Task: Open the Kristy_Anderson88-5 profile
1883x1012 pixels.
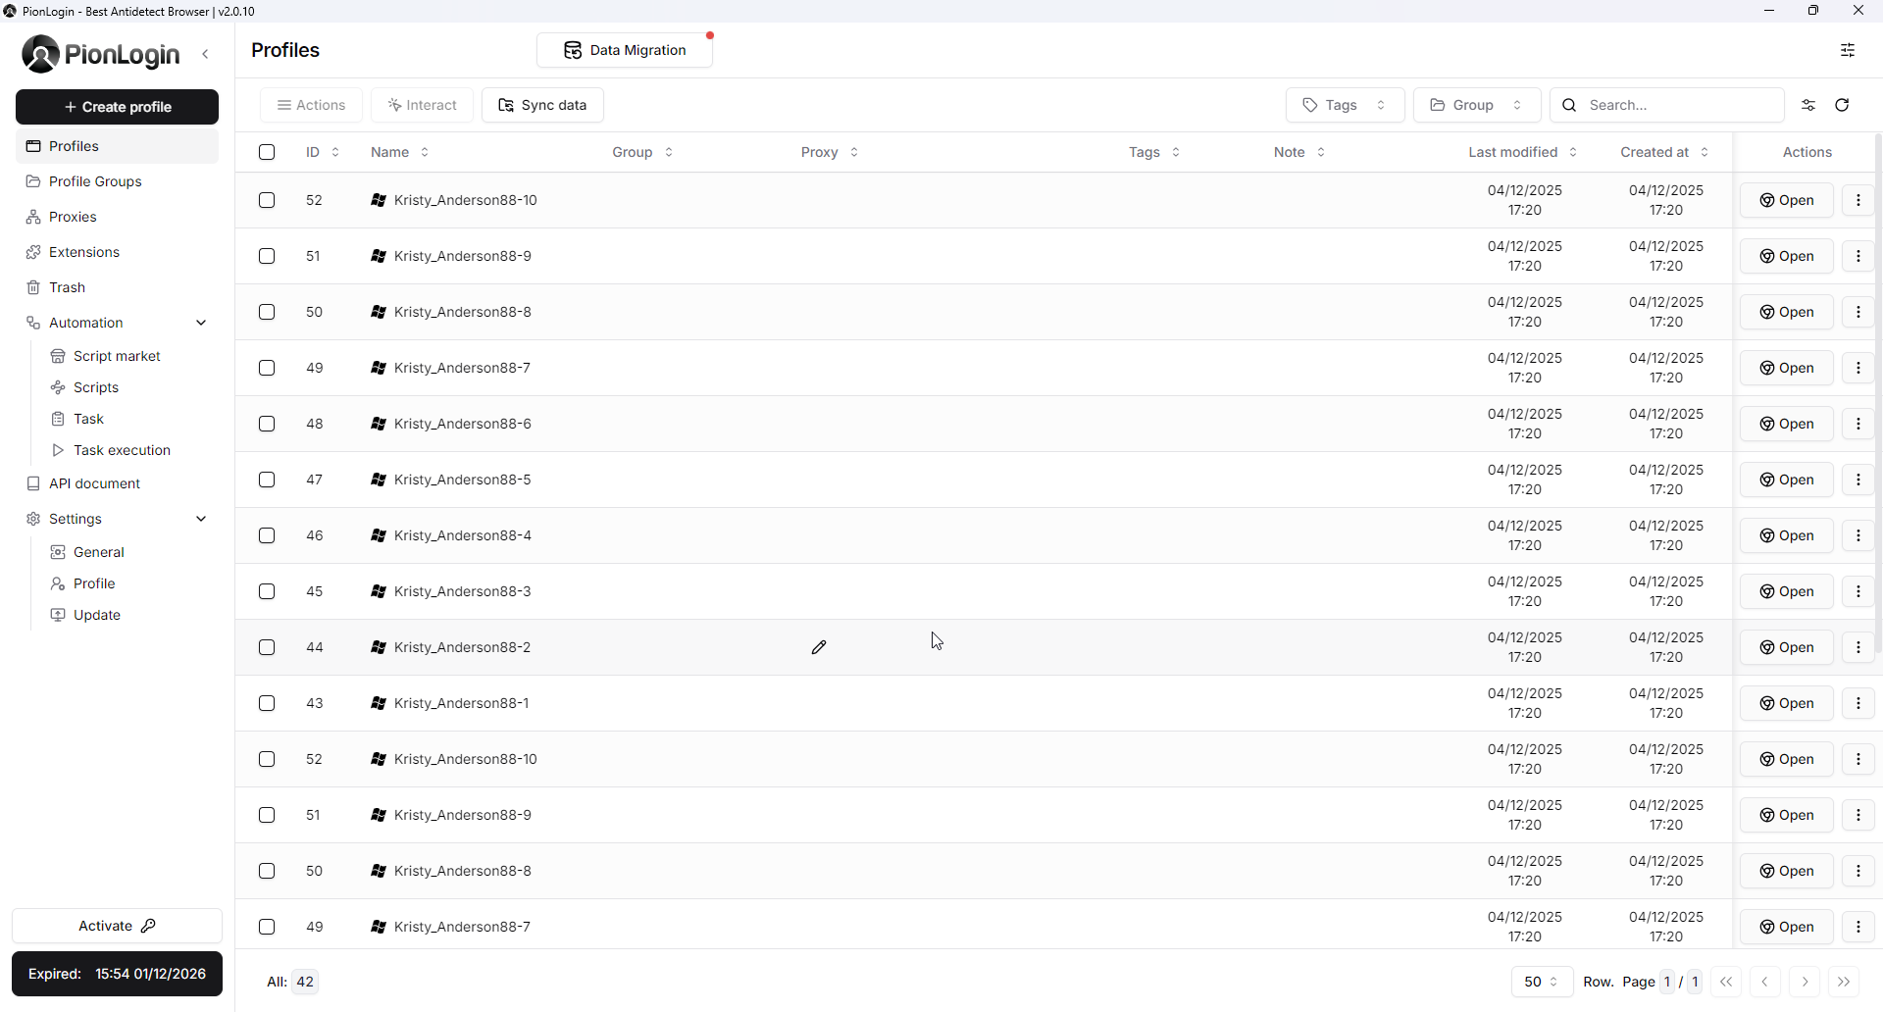Action: click(x=1786, y=480)
